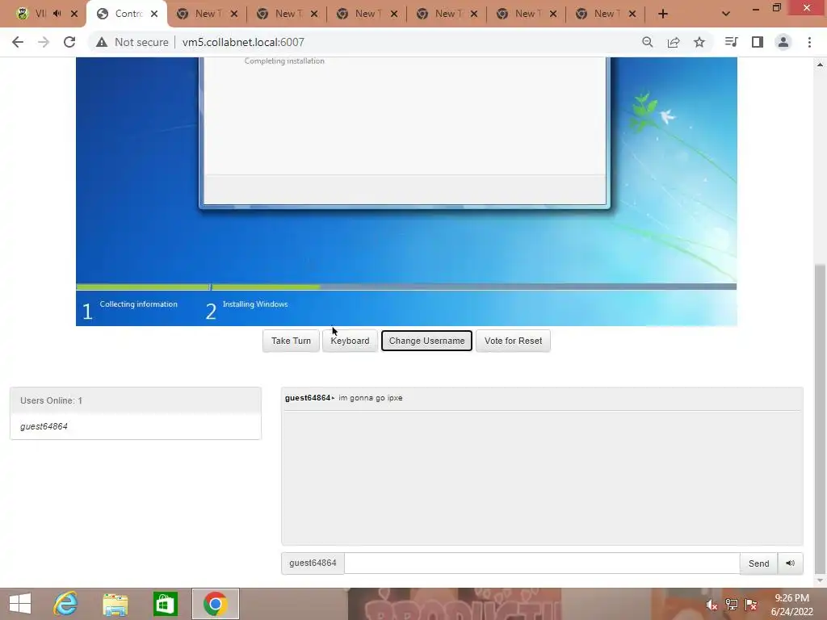The height and width of the screenshot is (620, 827).
Task: Open the Windows Start button
Action: point(20,604)
